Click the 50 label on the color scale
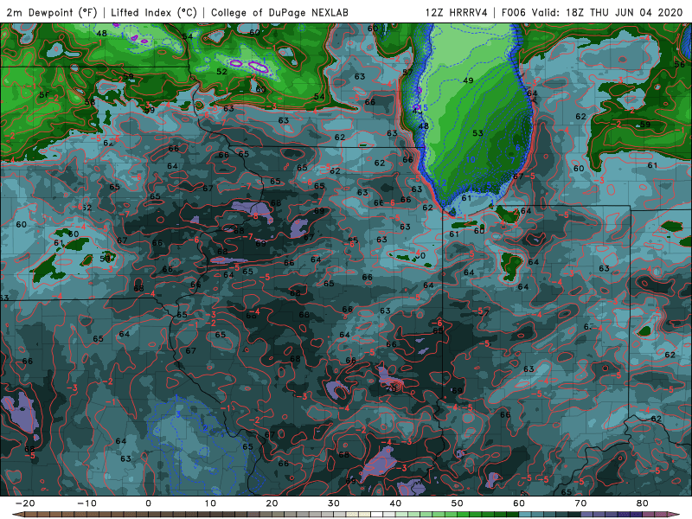Screen dimensions: 692x519 tap(458, 503)
